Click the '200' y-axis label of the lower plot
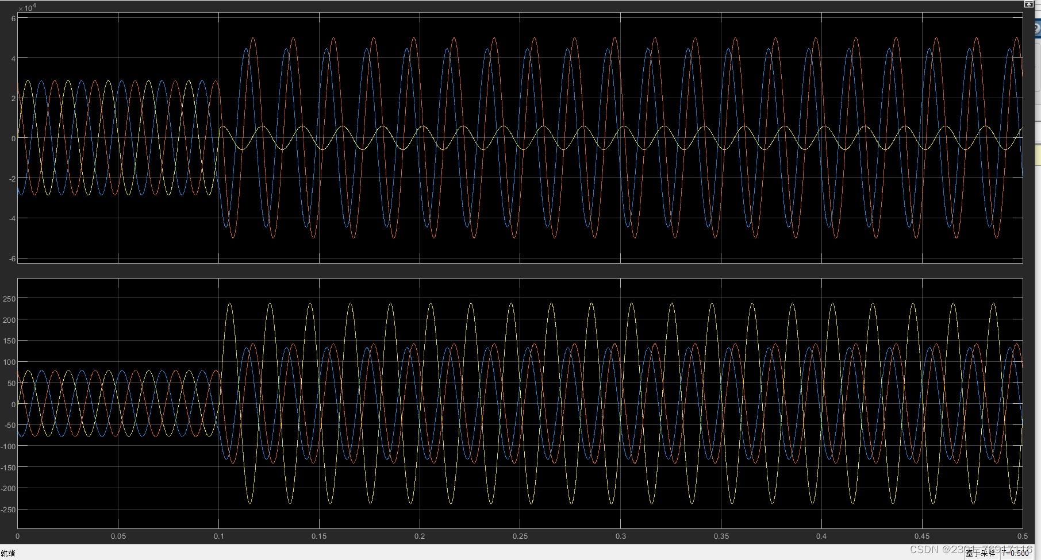Screen dimensions: 1041x560 pyautogui.click(x=10, y=320)
